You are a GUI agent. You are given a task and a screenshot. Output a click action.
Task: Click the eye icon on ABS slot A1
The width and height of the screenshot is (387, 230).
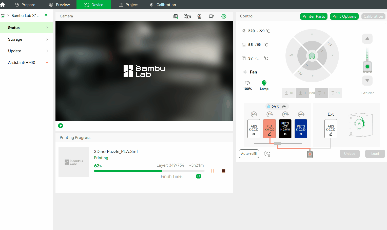(254, 134)
